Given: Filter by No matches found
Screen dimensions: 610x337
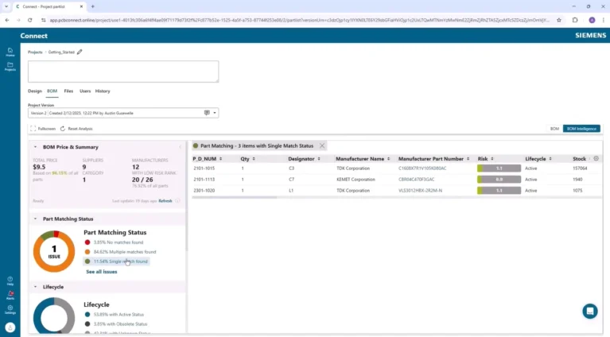Looking at the screenshot, I should point(114,242).
